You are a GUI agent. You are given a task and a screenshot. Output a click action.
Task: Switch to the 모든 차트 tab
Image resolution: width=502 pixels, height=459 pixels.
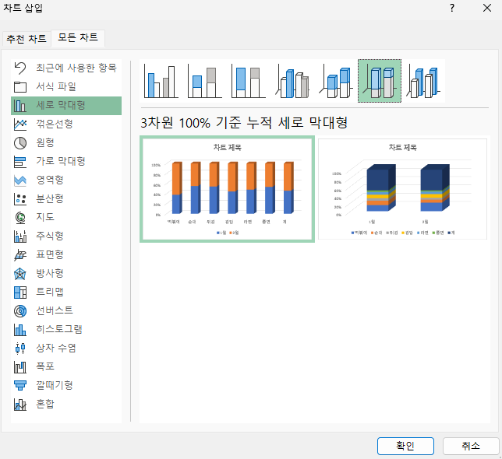click(78, 37)
